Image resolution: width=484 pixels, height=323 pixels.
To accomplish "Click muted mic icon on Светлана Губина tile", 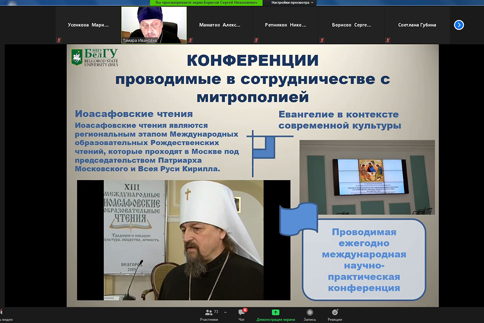I will click(388, 40).
